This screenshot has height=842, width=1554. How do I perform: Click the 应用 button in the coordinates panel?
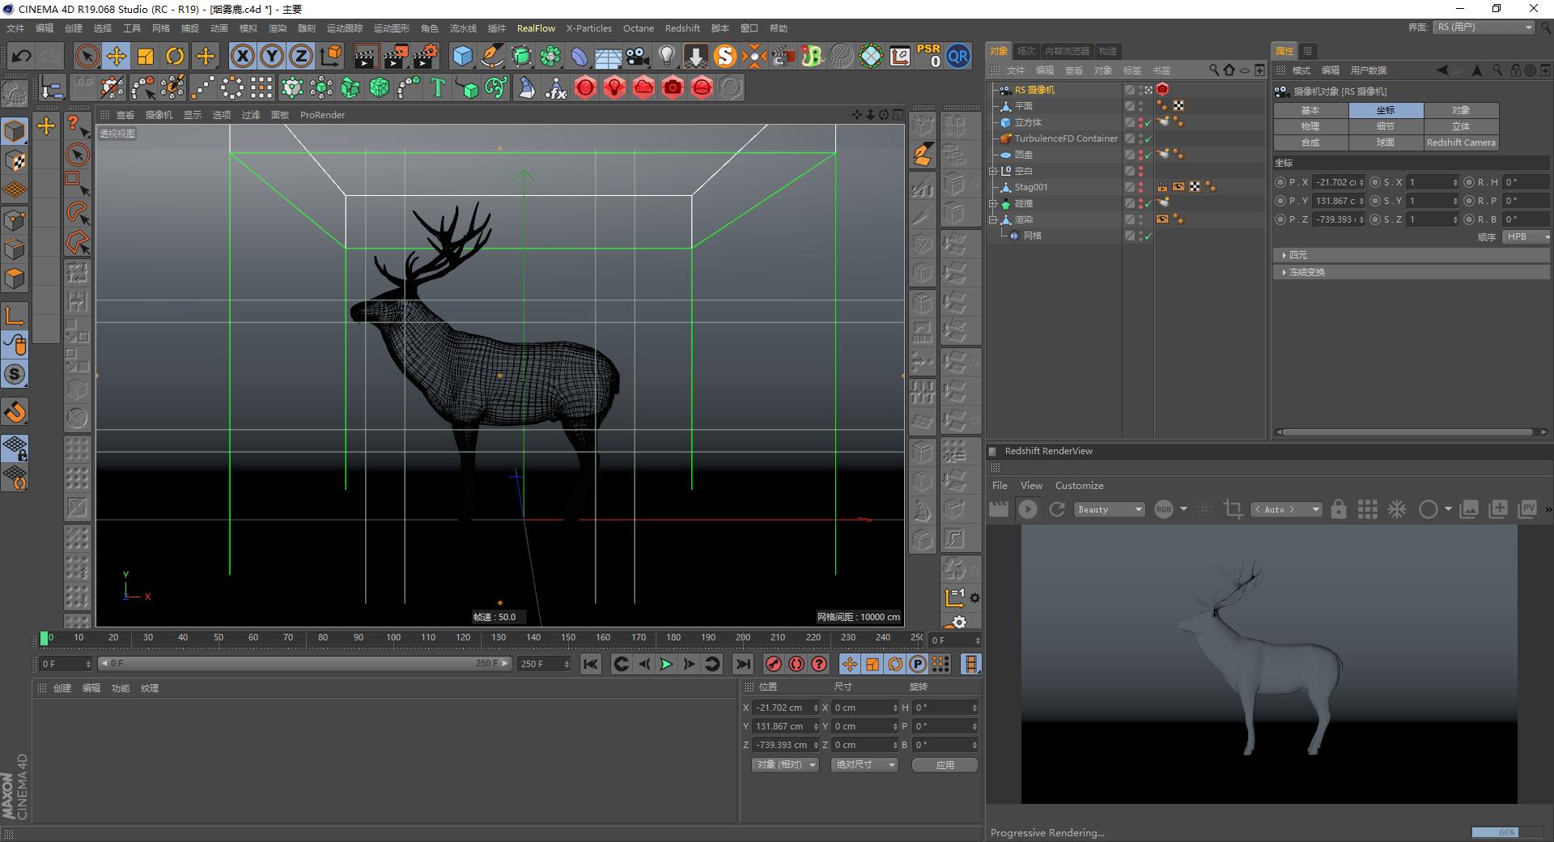[x=944, y=764]
